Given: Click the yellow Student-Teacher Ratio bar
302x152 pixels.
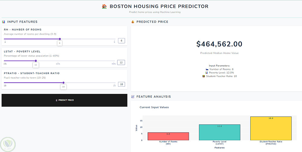Looking at the screenshot, I should (x=271, y=129).
